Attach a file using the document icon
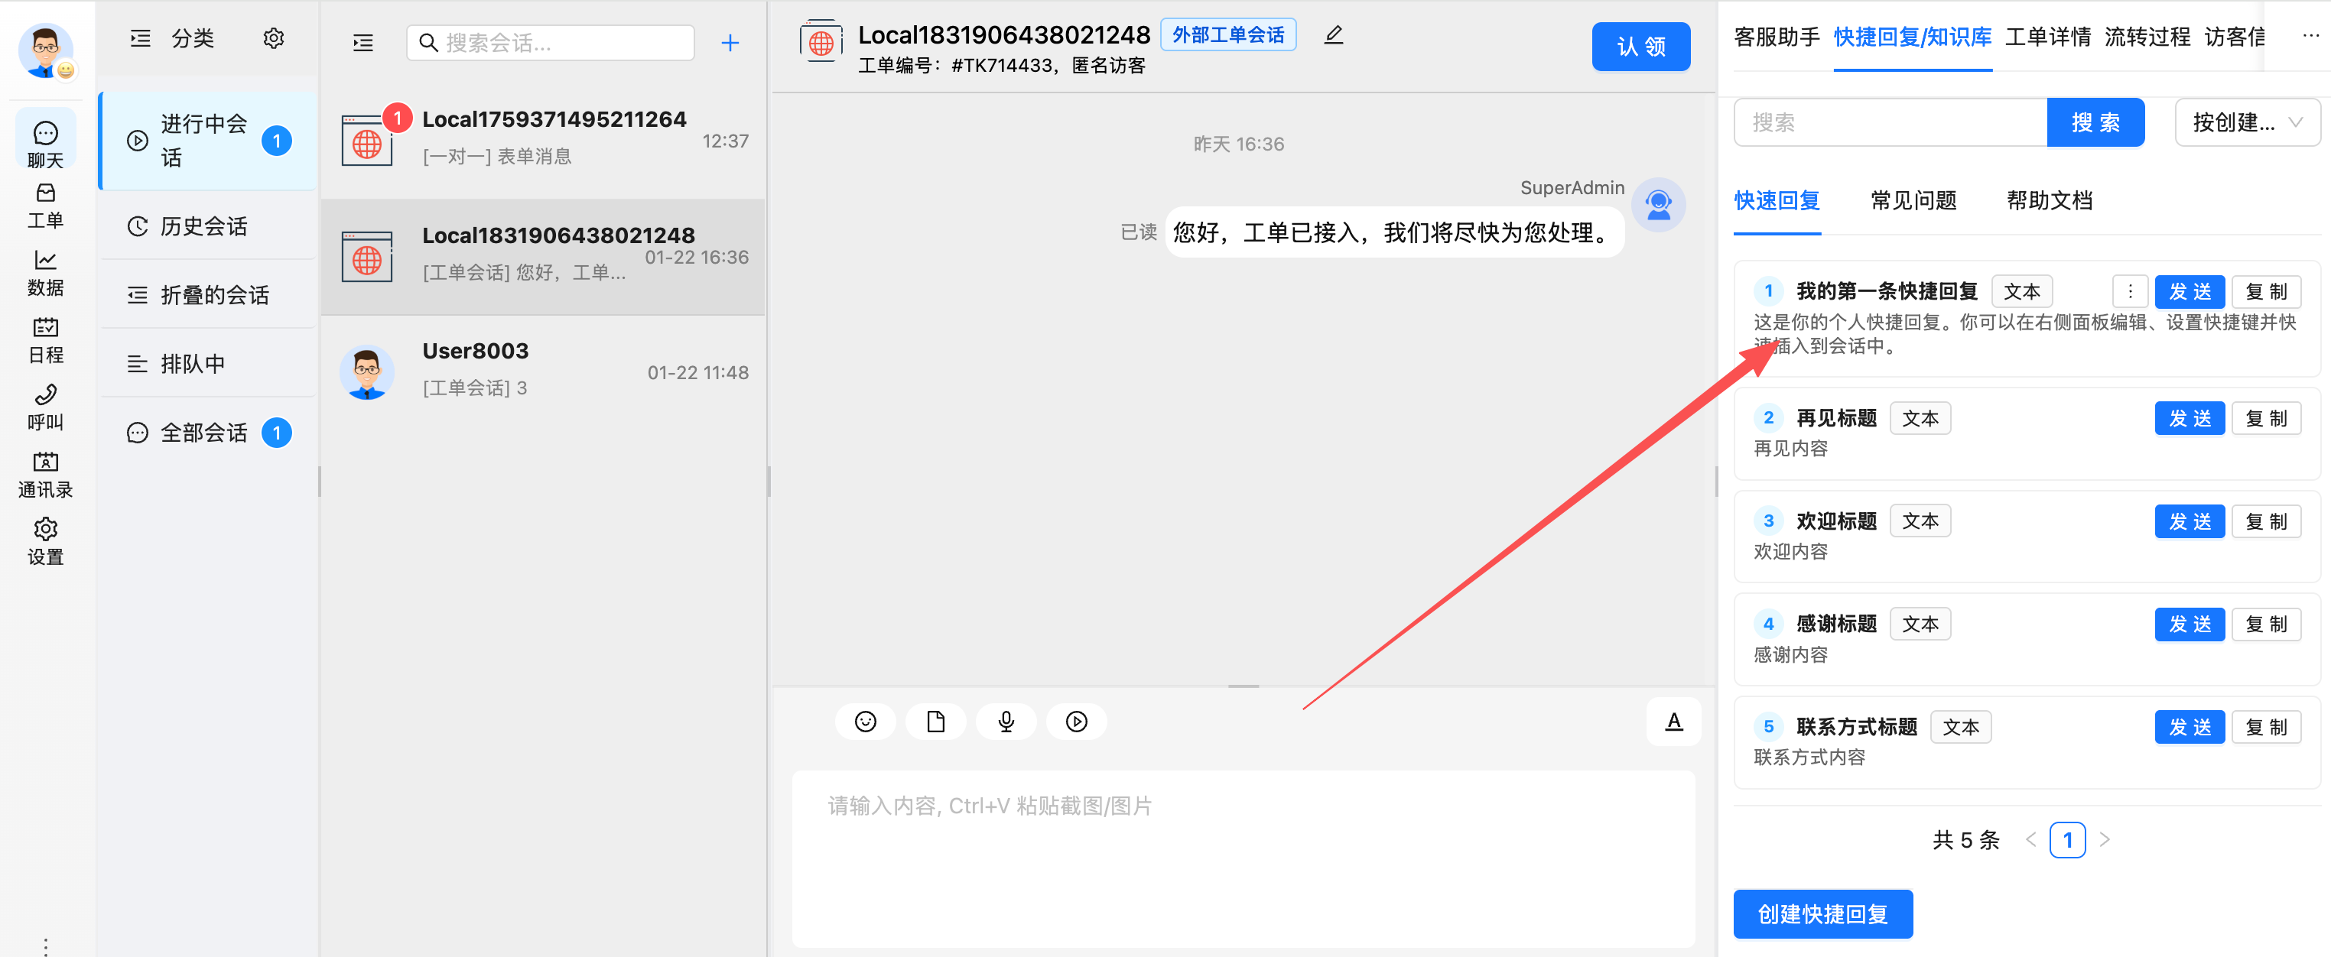 click(x=935, y=721)
